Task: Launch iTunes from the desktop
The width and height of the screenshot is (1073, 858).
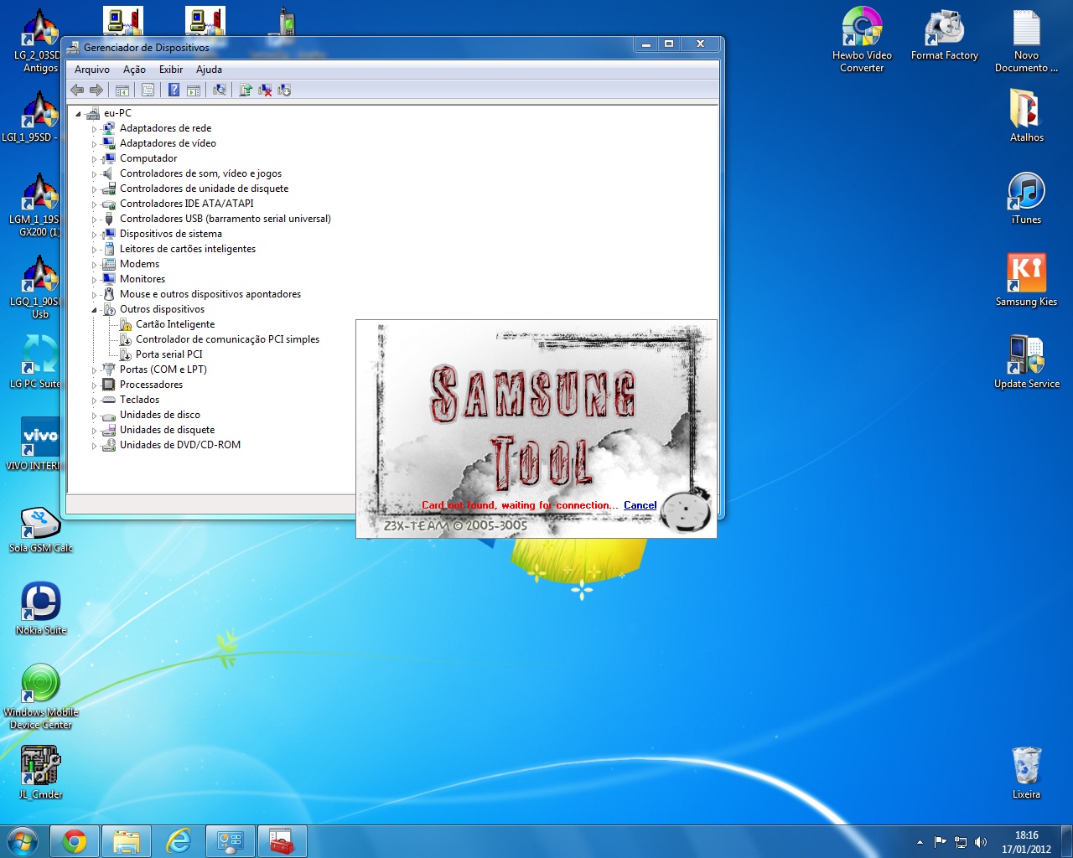Action: pyautogui.click(x=1026, y=198)
